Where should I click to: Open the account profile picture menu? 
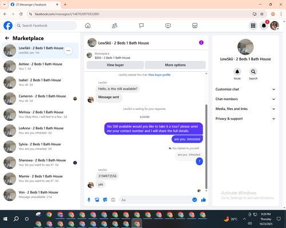point(275,26)
